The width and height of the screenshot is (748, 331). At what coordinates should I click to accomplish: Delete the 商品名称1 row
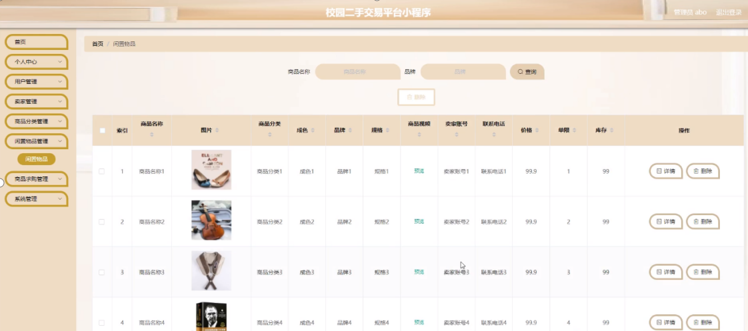703,171
